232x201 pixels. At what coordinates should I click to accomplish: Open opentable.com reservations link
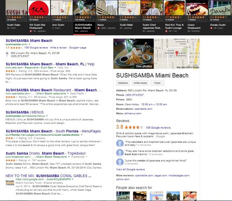pos(143,109)
